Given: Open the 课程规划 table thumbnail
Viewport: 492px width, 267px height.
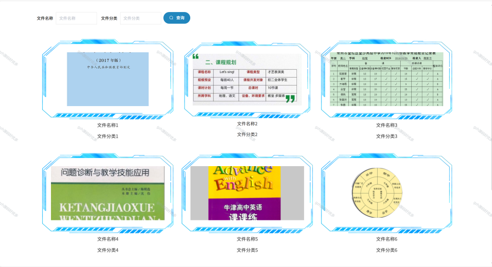Looking at the screenshot, I should 247,79.
